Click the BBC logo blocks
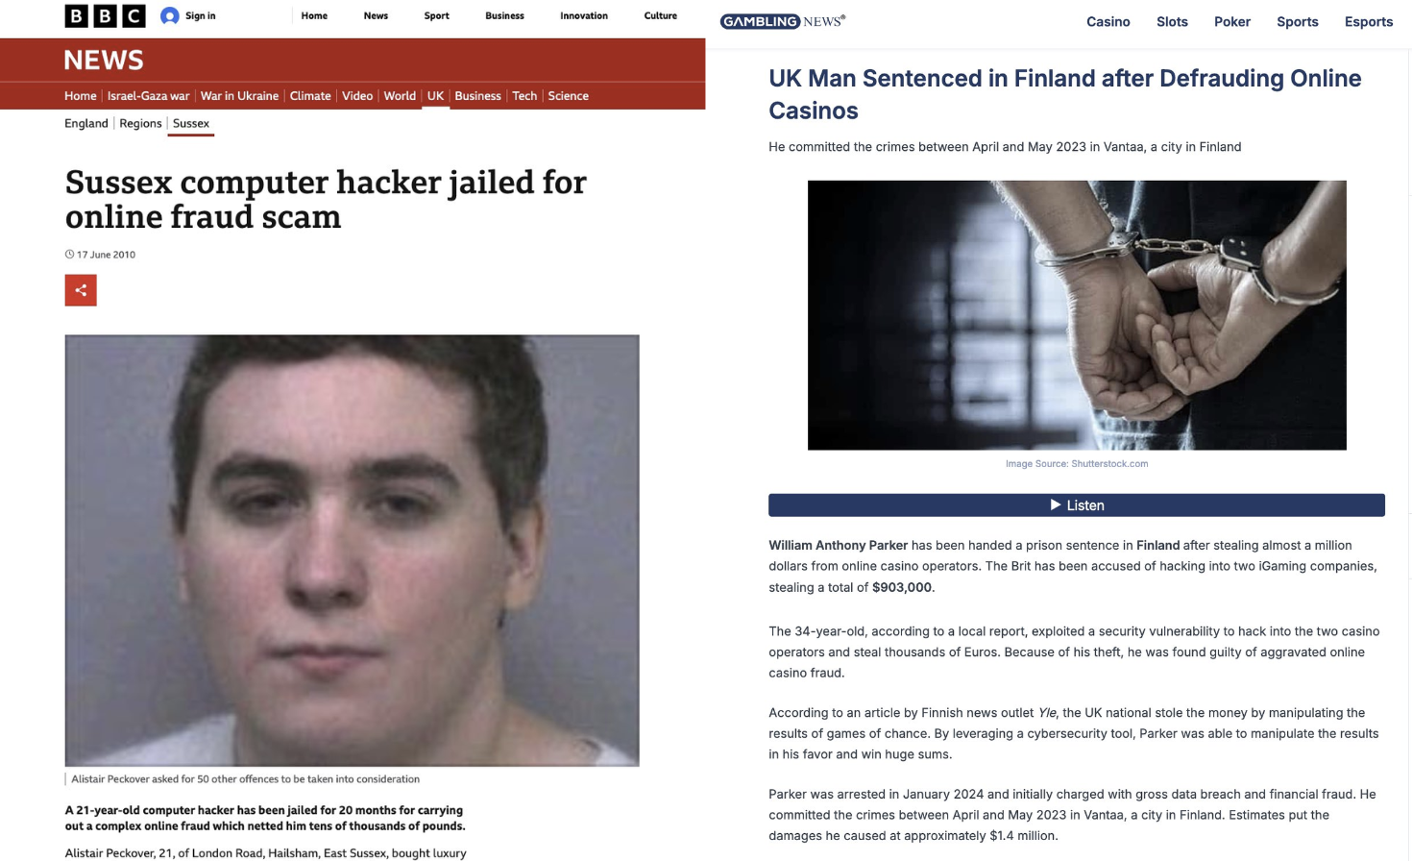The height and width of the screenshot is (861, 1412). pyautogui.click(x=105, y=15)
